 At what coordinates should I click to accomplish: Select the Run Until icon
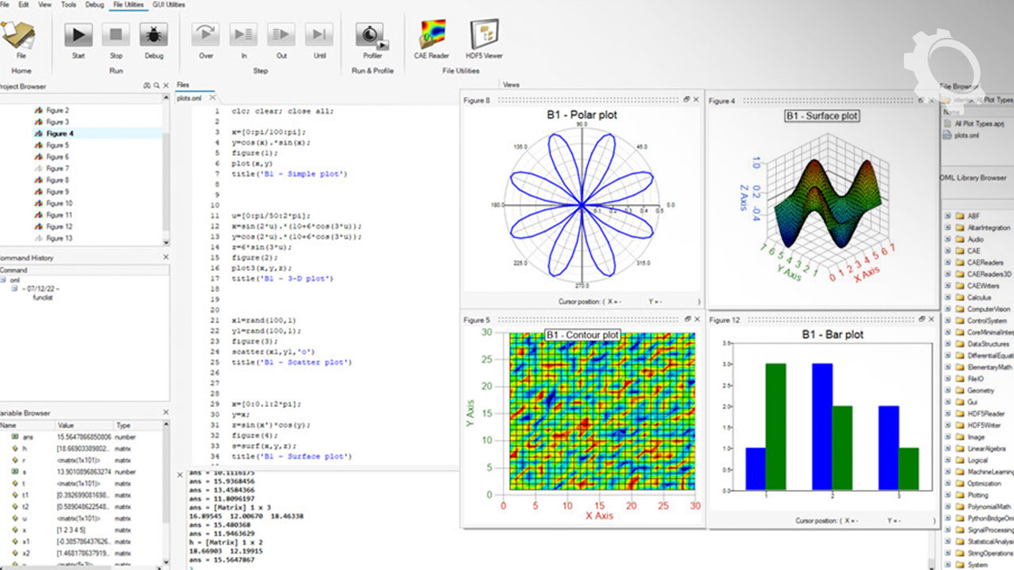[x=319, y=36]
